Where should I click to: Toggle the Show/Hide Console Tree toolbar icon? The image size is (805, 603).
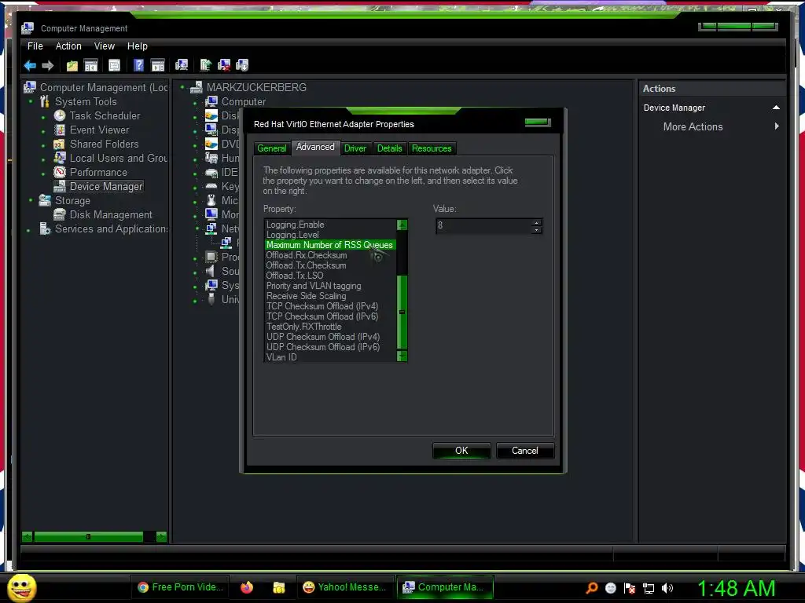click(91, 65)
